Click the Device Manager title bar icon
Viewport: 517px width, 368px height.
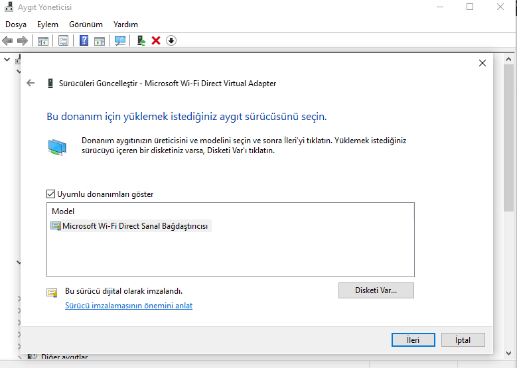(9, 7)
